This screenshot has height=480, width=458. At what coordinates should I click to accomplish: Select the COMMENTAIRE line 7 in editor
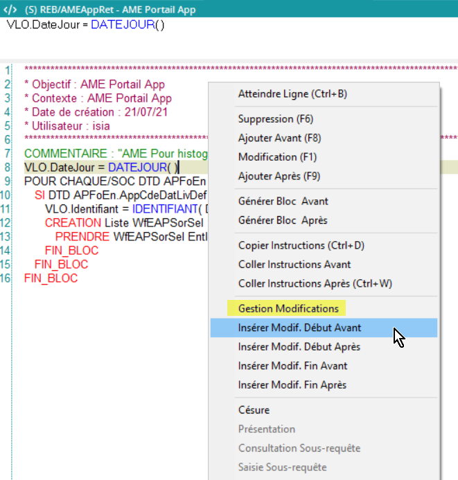pos(111,153)
